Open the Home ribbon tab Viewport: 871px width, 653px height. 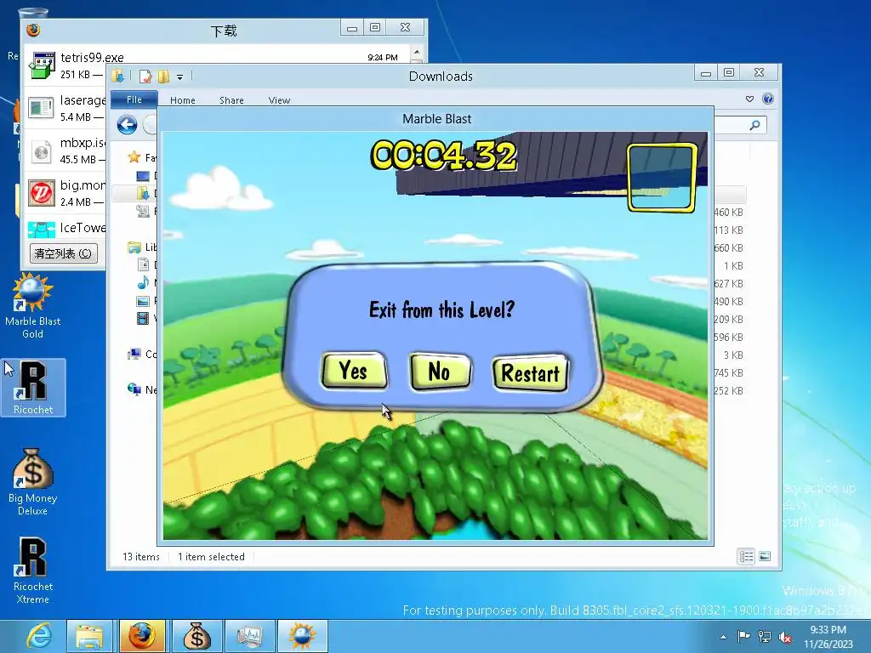(x=183, y=100)
